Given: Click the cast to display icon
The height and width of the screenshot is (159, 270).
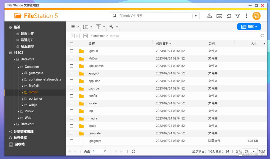Looking at the screenshot, I should point(219,16).
